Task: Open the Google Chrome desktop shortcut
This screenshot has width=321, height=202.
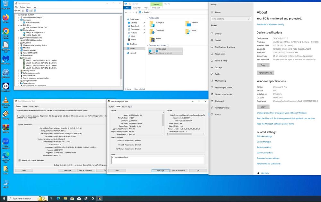Action: click(x=6, y=32)
